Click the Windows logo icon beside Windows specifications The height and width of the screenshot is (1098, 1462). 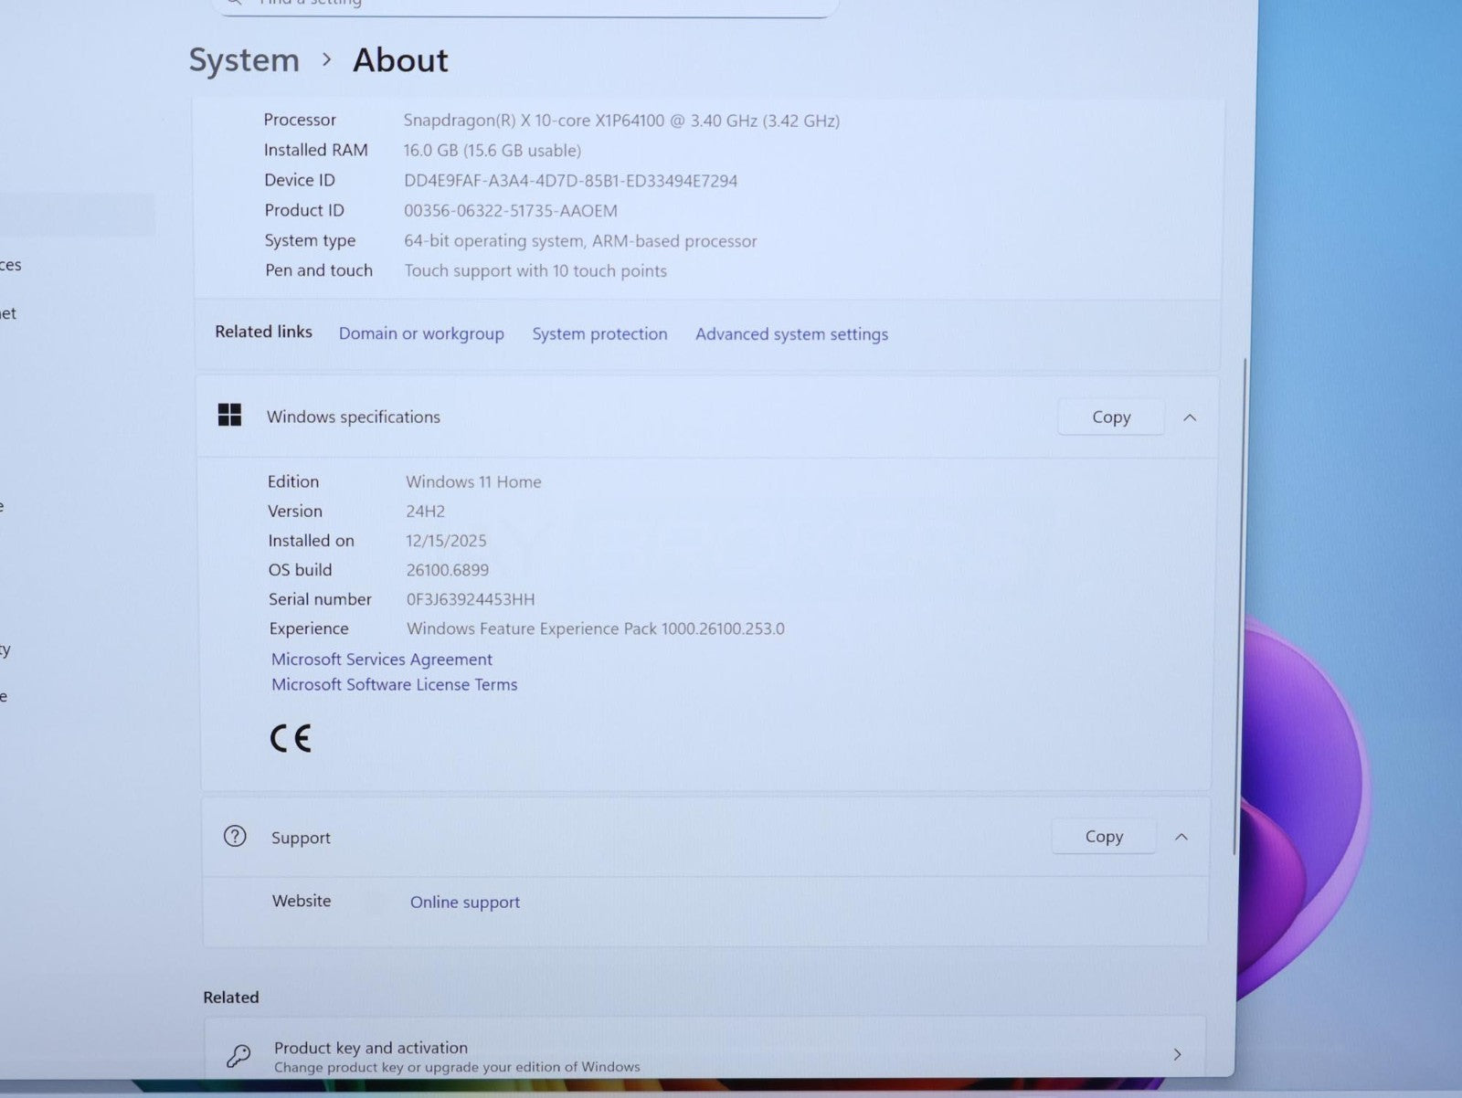(229, 416)
